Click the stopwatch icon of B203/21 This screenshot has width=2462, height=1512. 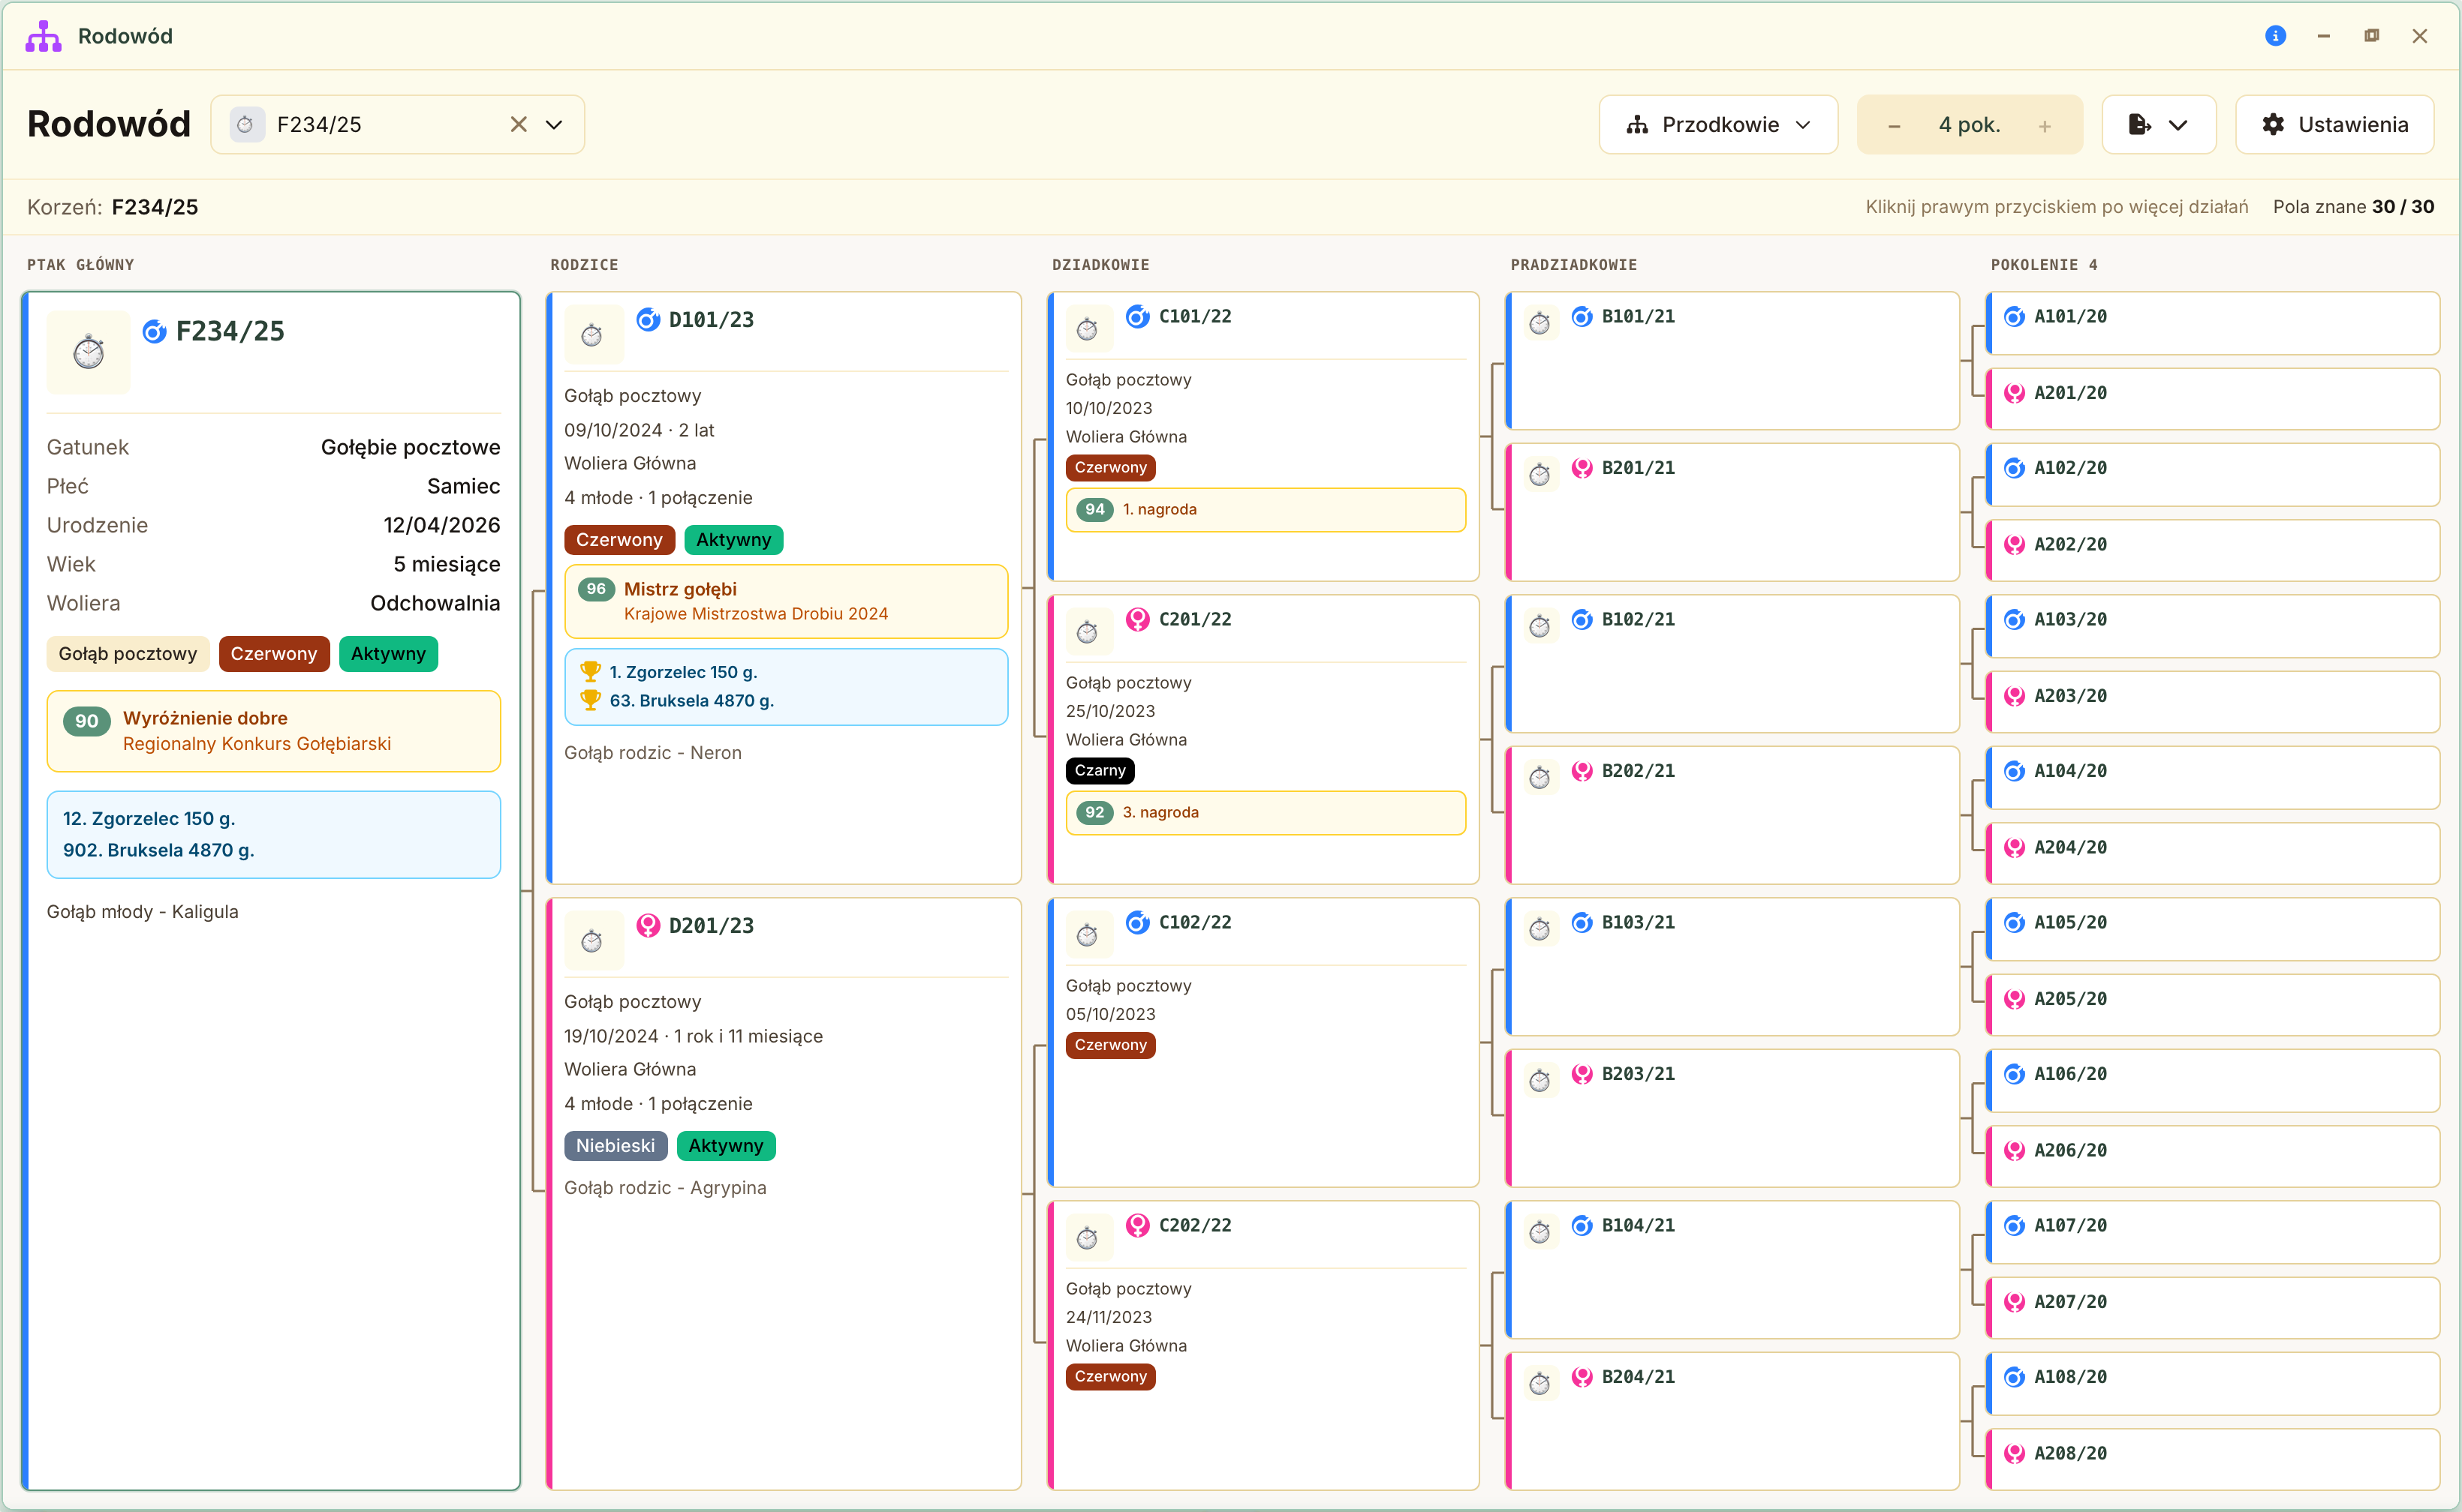click(1540, 1080)
